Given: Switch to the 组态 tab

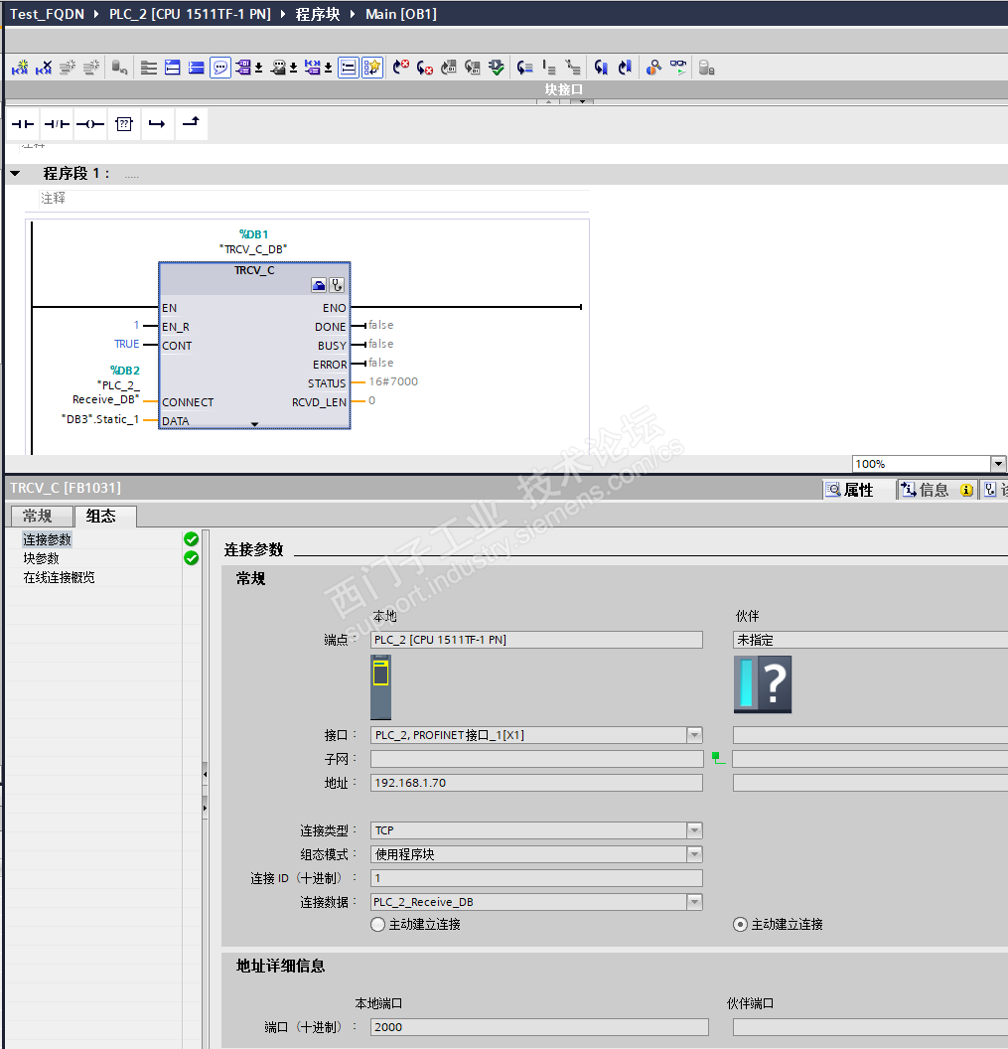Looking at the screenshot, I should [105, 516].
